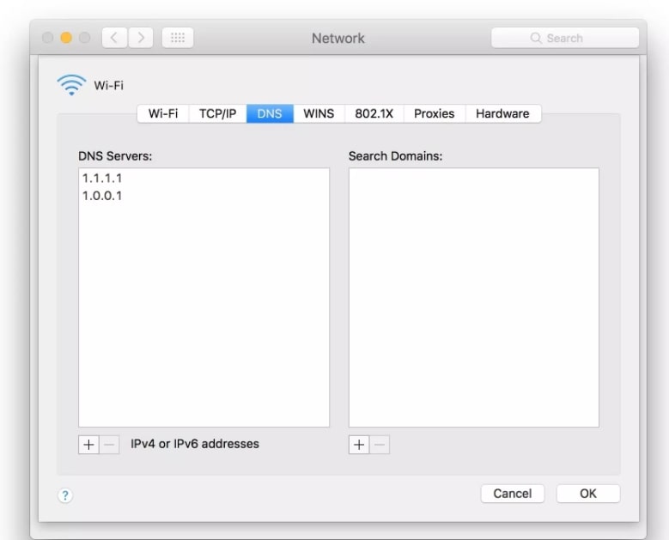Viewport: 669px width, 540px height.
Task: Open the WINS tab
Action: tap(319, 113)
